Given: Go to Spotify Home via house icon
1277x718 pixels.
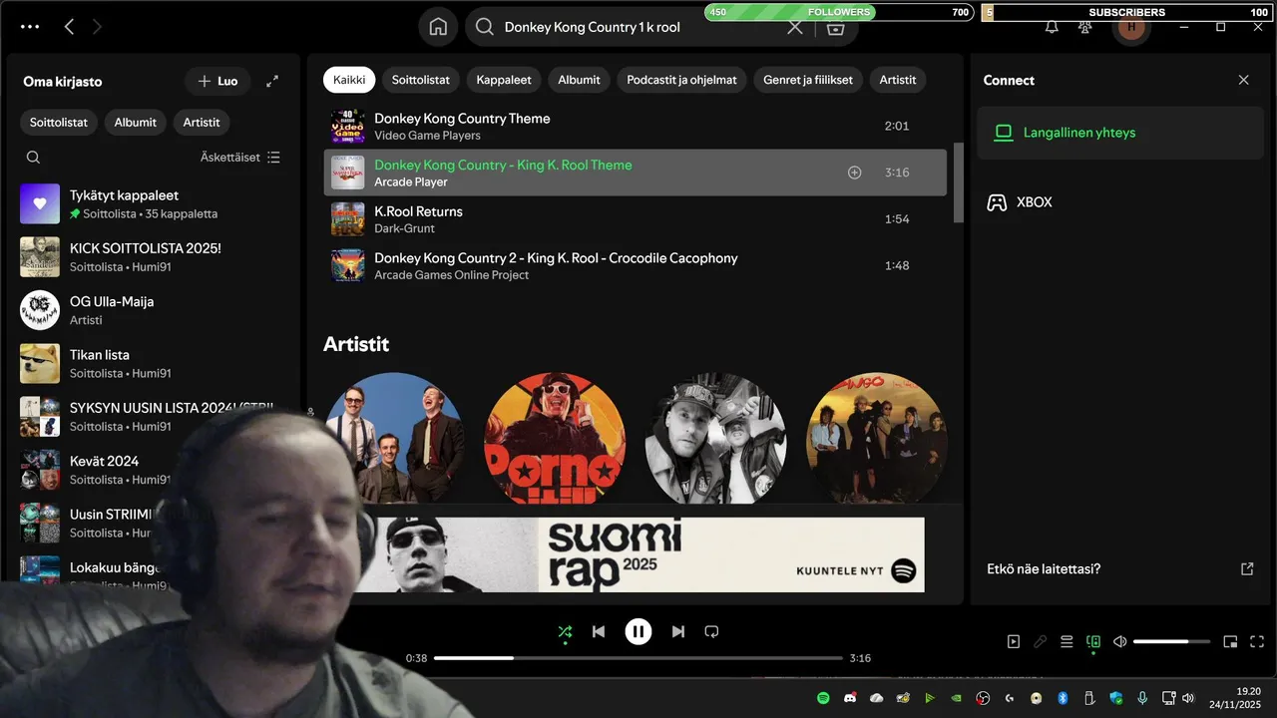Looking at the screenshot, I should (438, 27).
